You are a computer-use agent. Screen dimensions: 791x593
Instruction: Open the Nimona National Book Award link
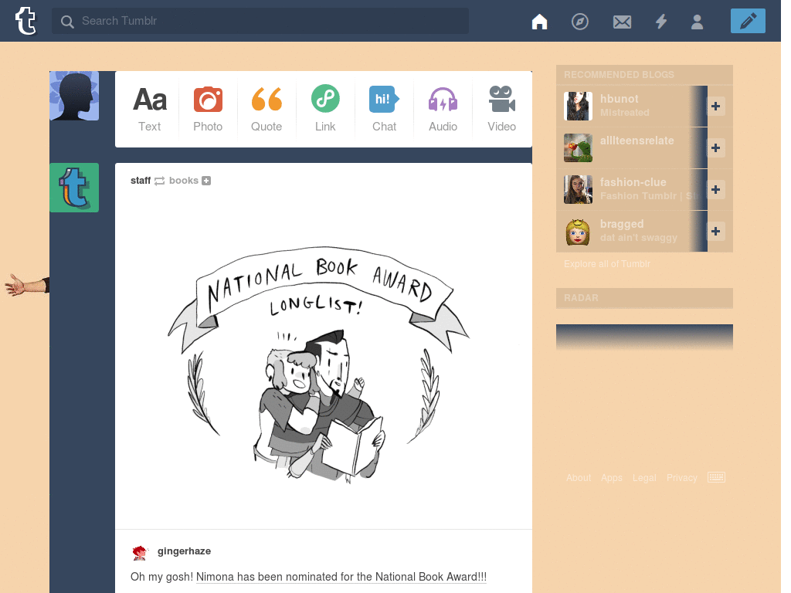pos(341,577)
